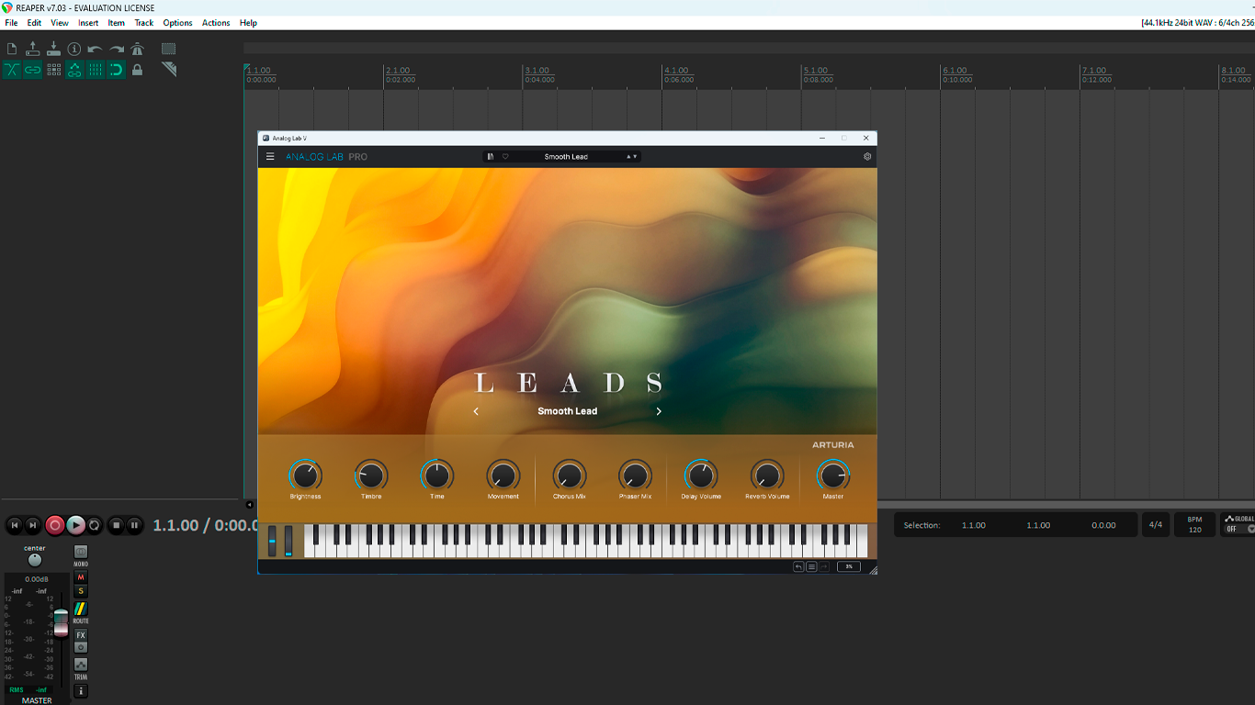This screenshot has height=705, width=1255.
Task: Toggle ripple editing grid icon
Action: (53, 70)
